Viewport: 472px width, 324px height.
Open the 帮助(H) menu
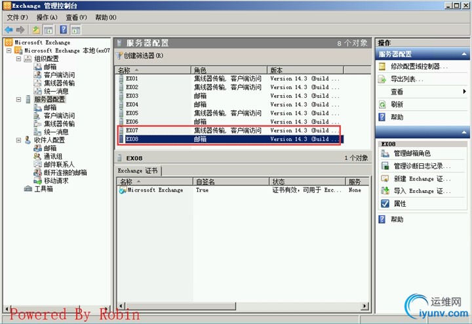click(106, 18)
